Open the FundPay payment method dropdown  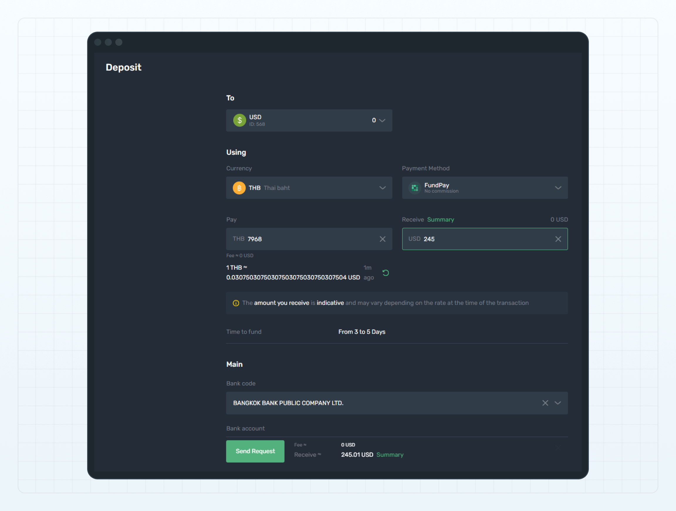pyautogui.click(x=558, y=188)
